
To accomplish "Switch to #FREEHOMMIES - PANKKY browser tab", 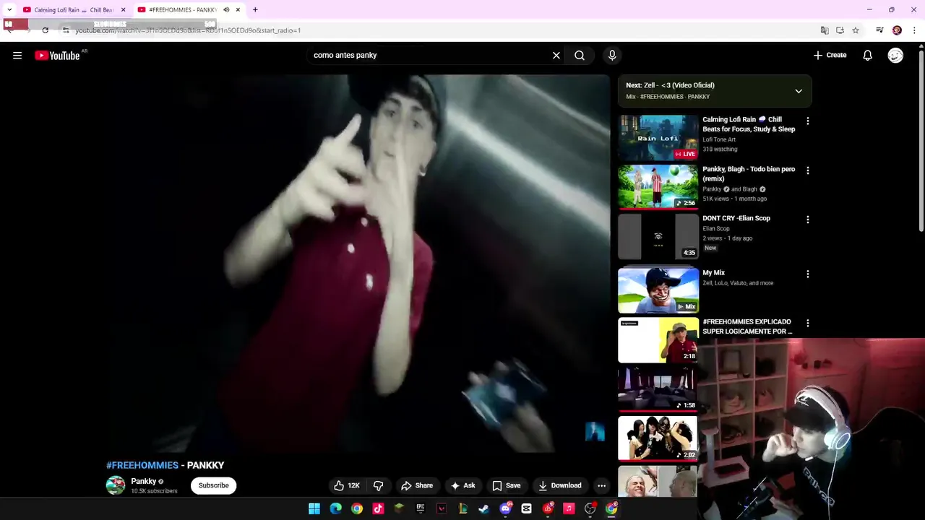I will point(189,10).
